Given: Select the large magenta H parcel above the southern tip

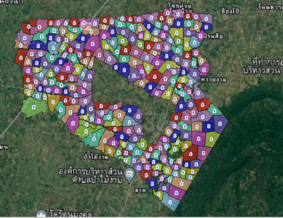Looking at the screenshot, I should (176, 192).
